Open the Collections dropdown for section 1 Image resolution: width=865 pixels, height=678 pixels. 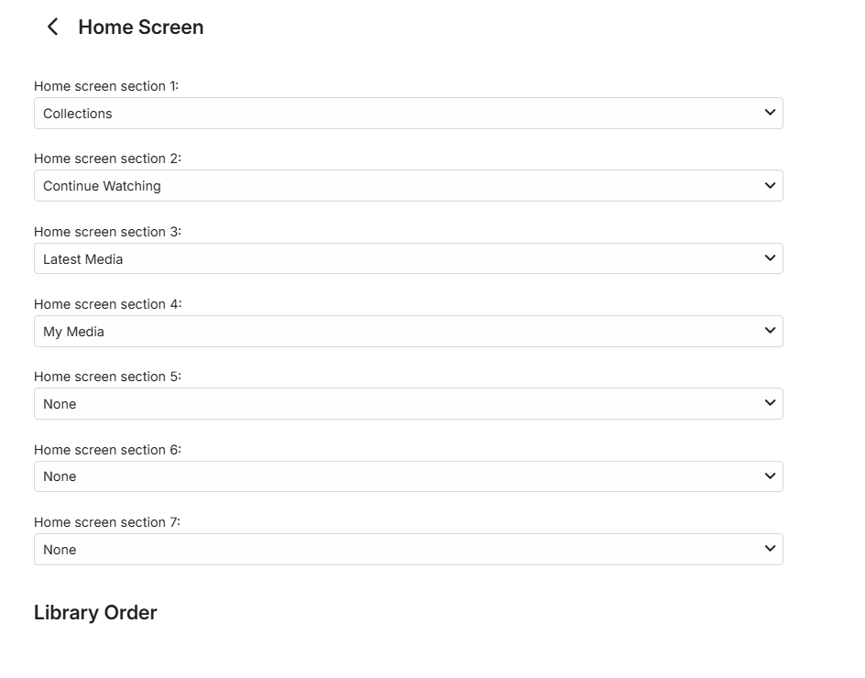click(408, 114)
